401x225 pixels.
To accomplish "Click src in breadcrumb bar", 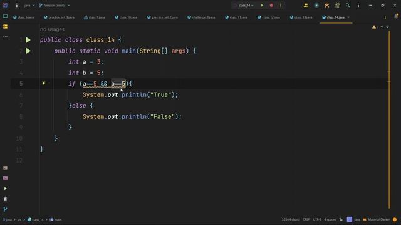I will coord(19,219).
